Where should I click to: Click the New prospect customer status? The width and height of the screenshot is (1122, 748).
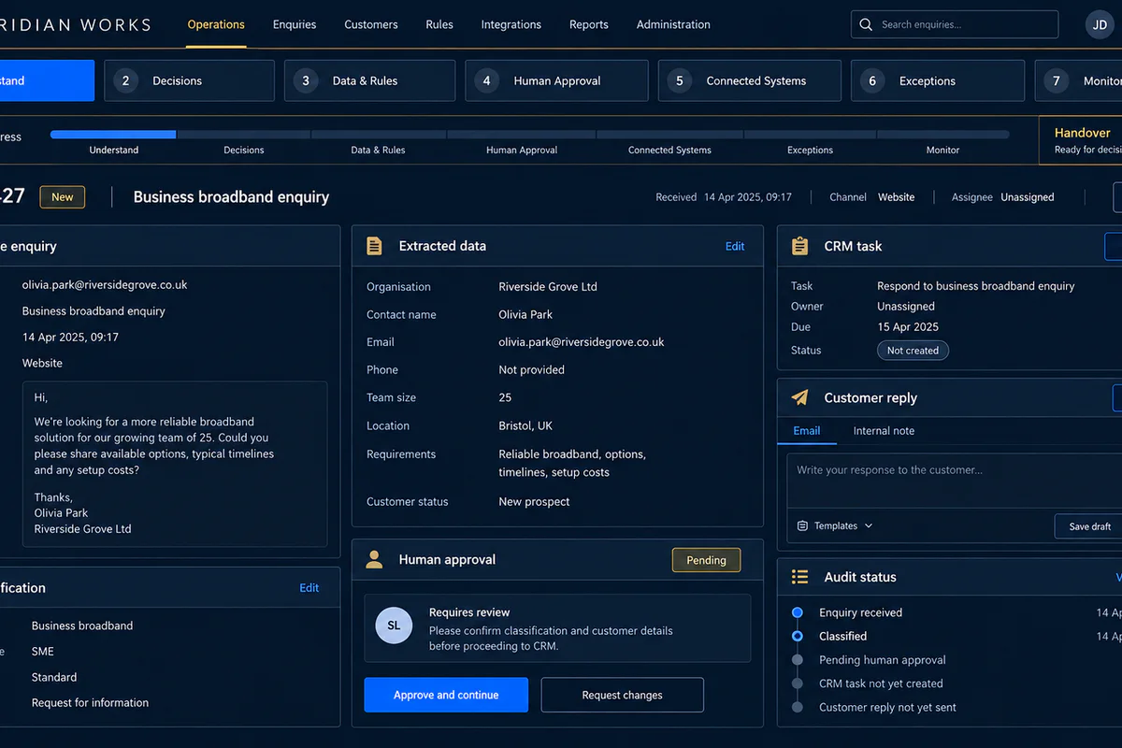coord(534,502)
